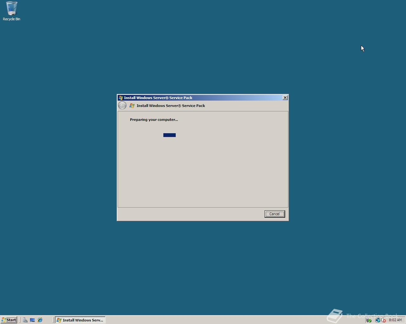Viewport: 406px width, 324px height.
Task: Click the 8:02 AM system clock
Action: (395, 320)
